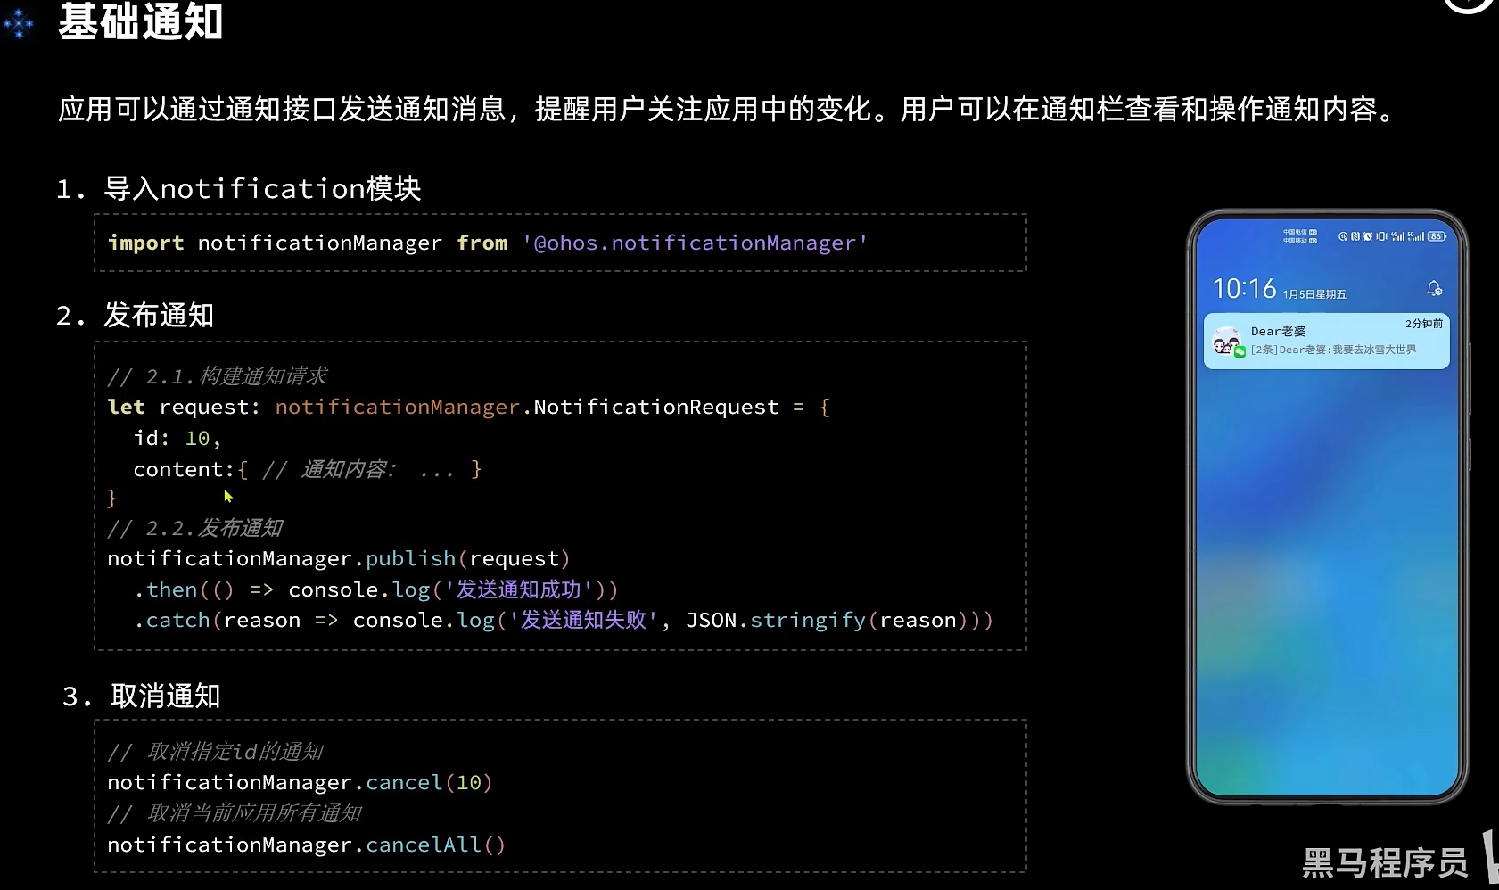Click the battery 86 indicator icon

(1436, 236)
